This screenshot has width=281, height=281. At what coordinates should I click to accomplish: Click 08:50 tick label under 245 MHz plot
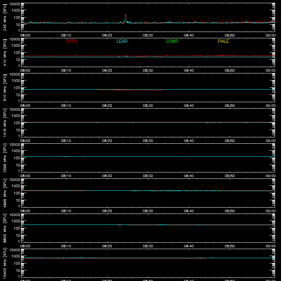(x=230, y=35)
